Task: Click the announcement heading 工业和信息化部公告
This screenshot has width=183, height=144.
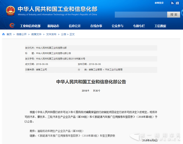Action: 91,82
